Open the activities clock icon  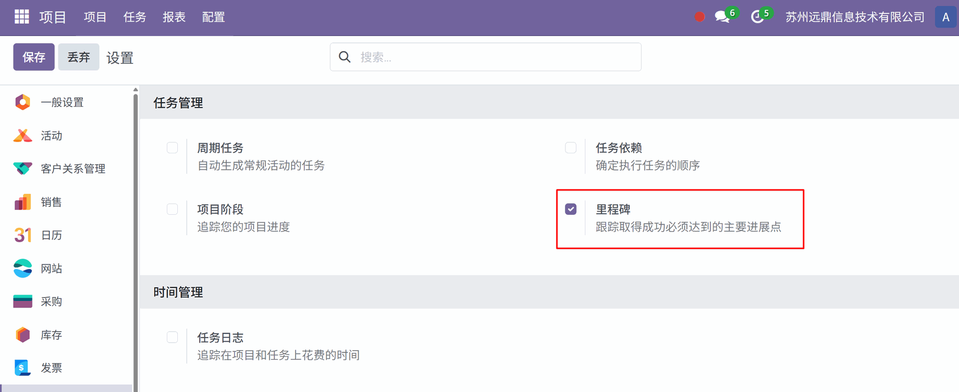(757, 17)
